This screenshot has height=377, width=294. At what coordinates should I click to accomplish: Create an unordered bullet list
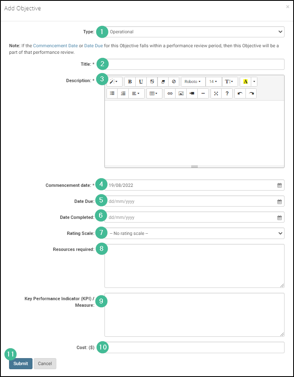coord(112,94)
